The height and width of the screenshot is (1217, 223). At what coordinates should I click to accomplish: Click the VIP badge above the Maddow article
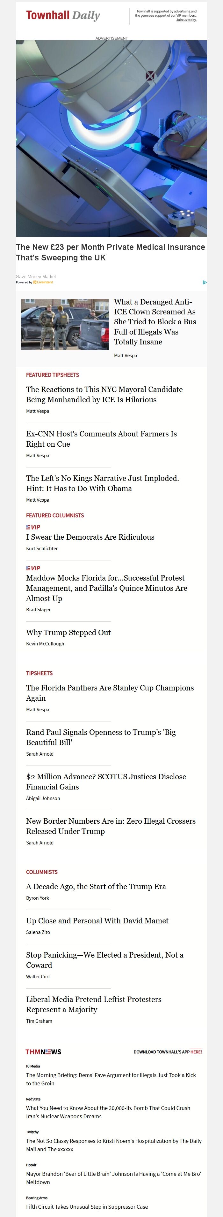pyautogui.click(x=33, y=568)
